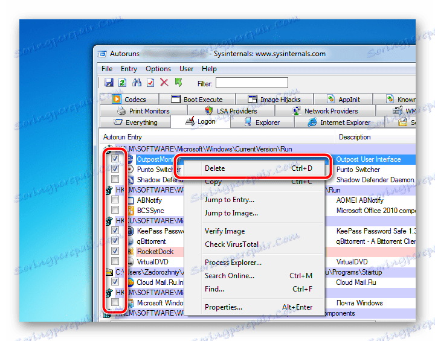The image size is (435, 341).
Task: Click the Microsoft Windows Mail entry icon
Action: [x=130, y=303]
